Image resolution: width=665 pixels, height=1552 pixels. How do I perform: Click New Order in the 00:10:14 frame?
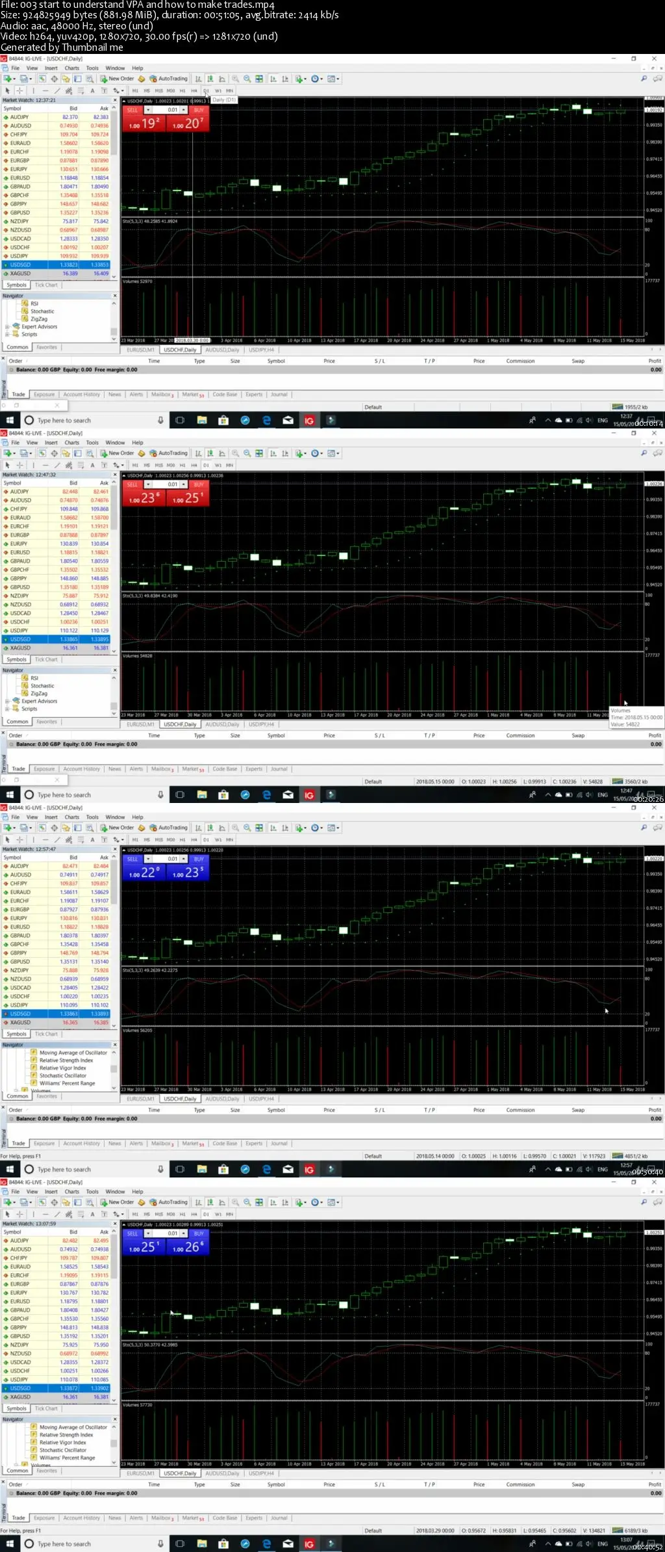117,79
